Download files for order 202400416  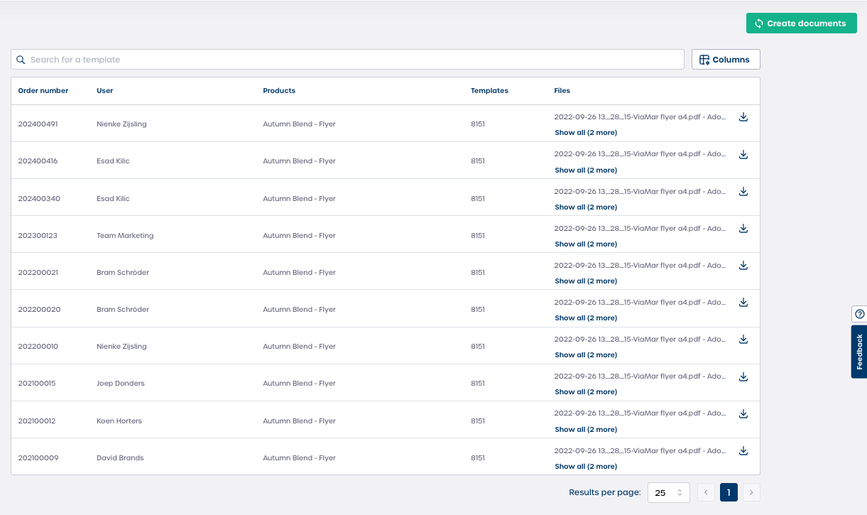click(x=743, y=154)
